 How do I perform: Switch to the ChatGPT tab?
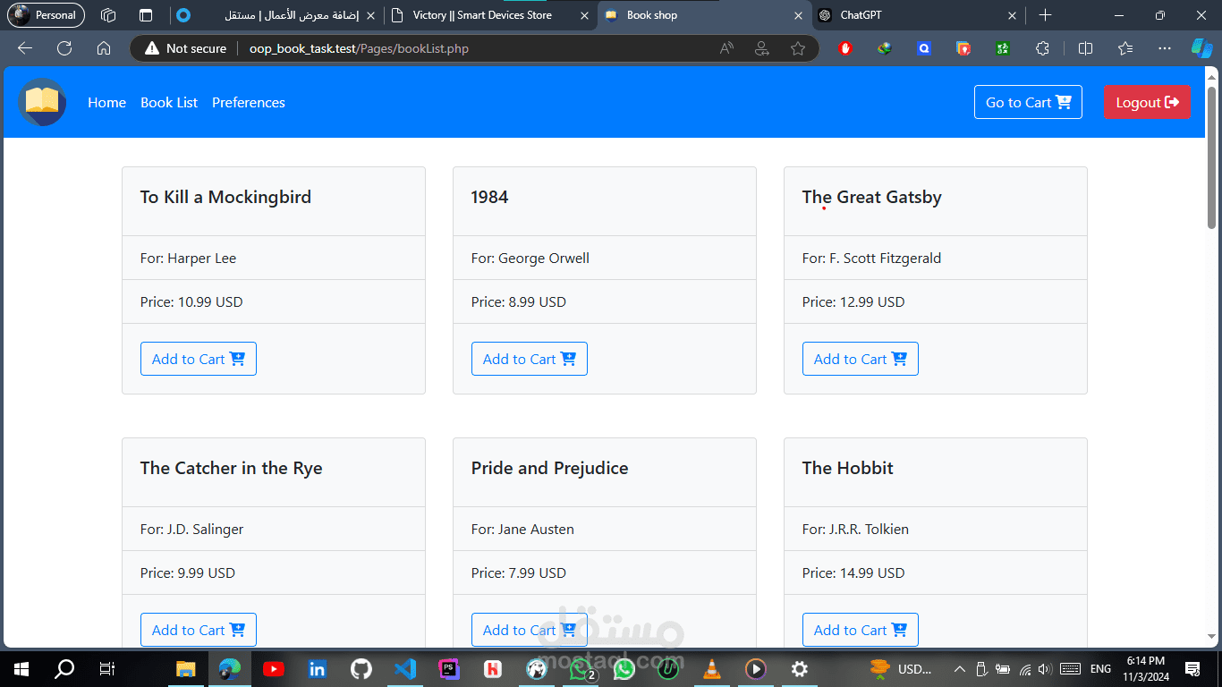917,15
